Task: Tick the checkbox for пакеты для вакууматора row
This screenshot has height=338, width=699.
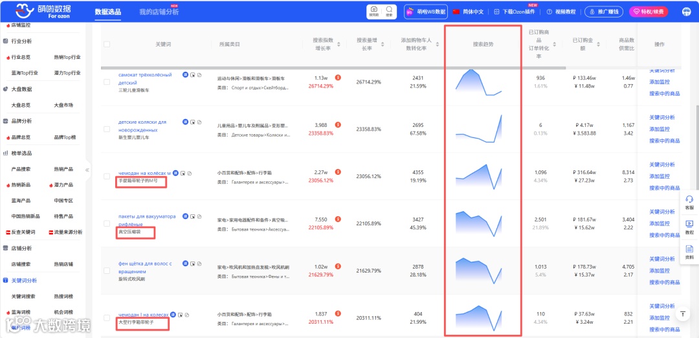Action: pos(107,223)
